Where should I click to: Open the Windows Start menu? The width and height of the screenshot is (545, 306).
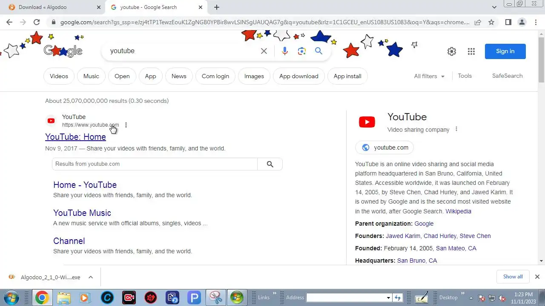pyautogui.click(x=11, y=297)
